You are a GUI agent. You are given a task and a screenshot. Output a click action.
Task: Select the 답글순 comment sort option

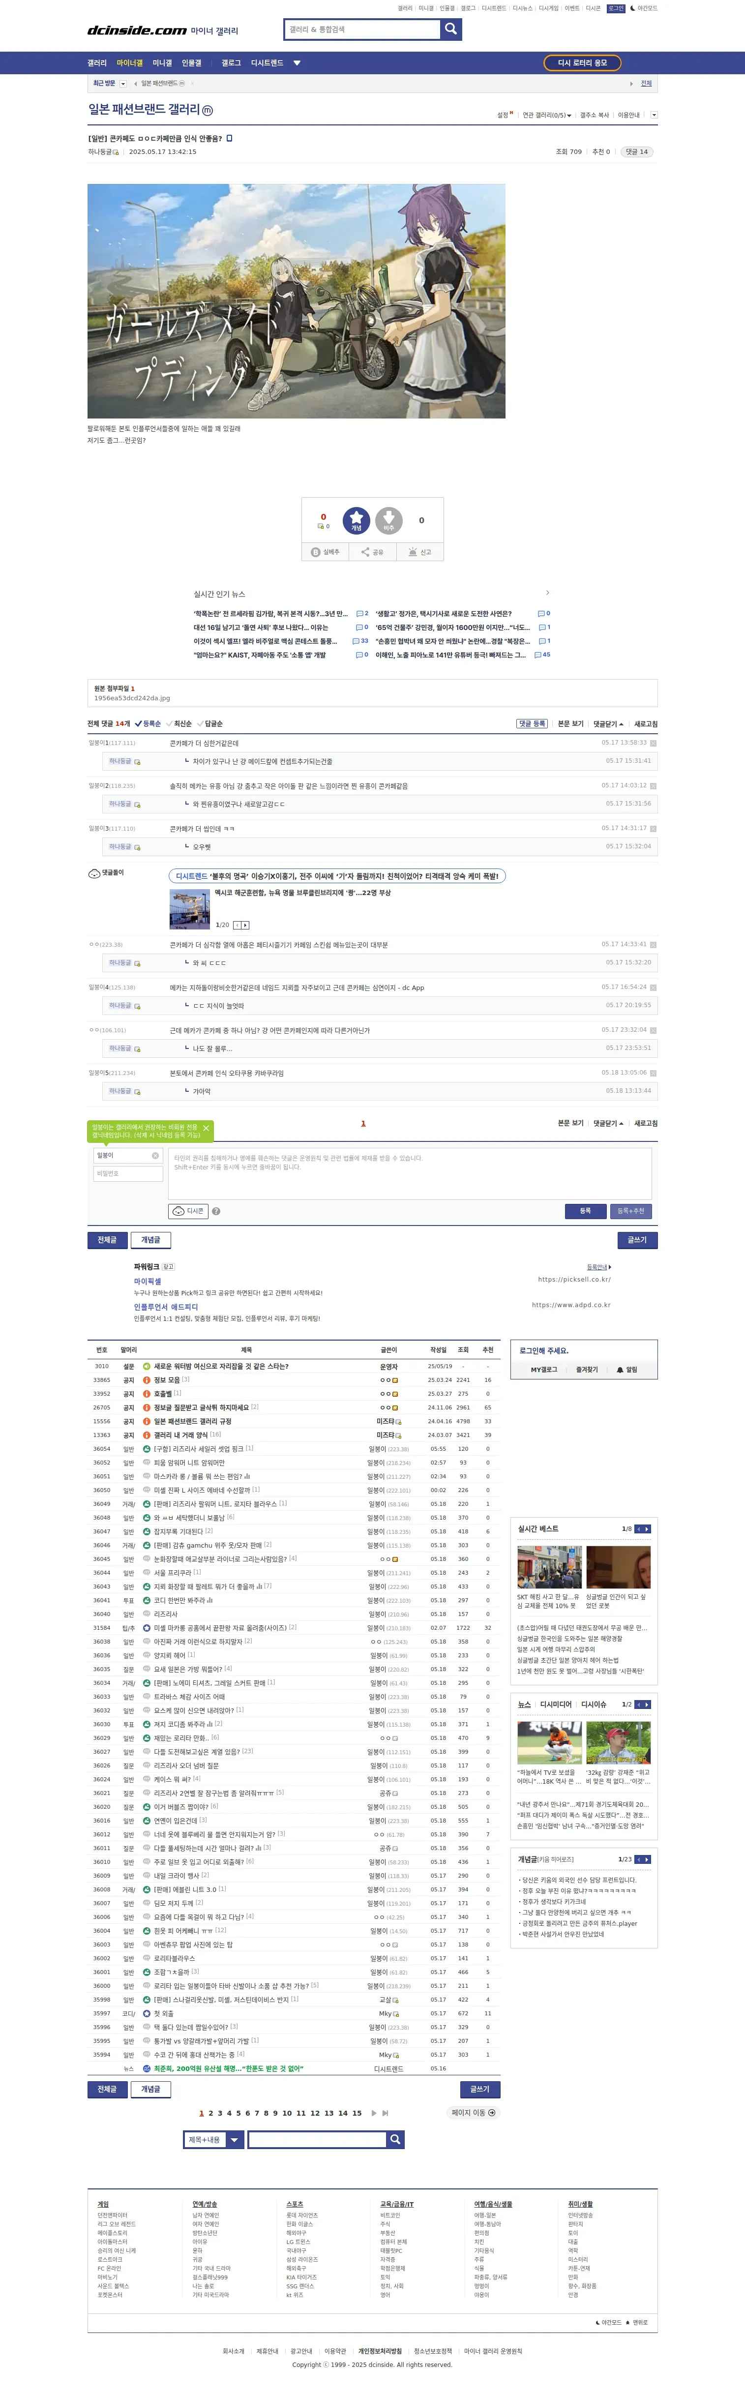pyautogui.click(x=210, y=724)
